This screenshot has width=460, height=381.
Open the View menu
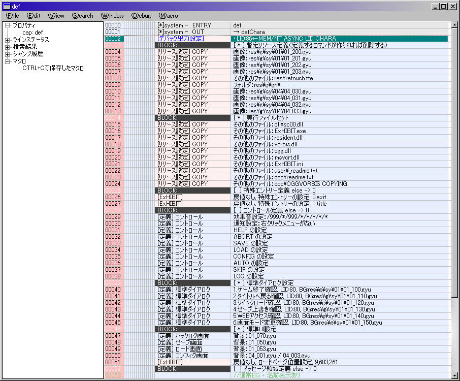[56, 16]
